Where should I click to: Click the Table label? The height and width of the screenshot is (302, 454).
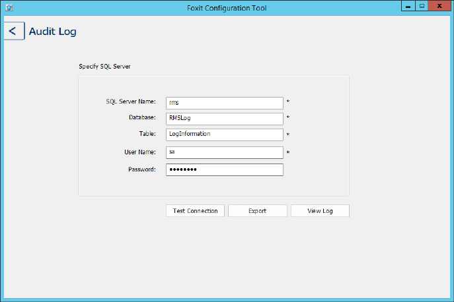147,133
